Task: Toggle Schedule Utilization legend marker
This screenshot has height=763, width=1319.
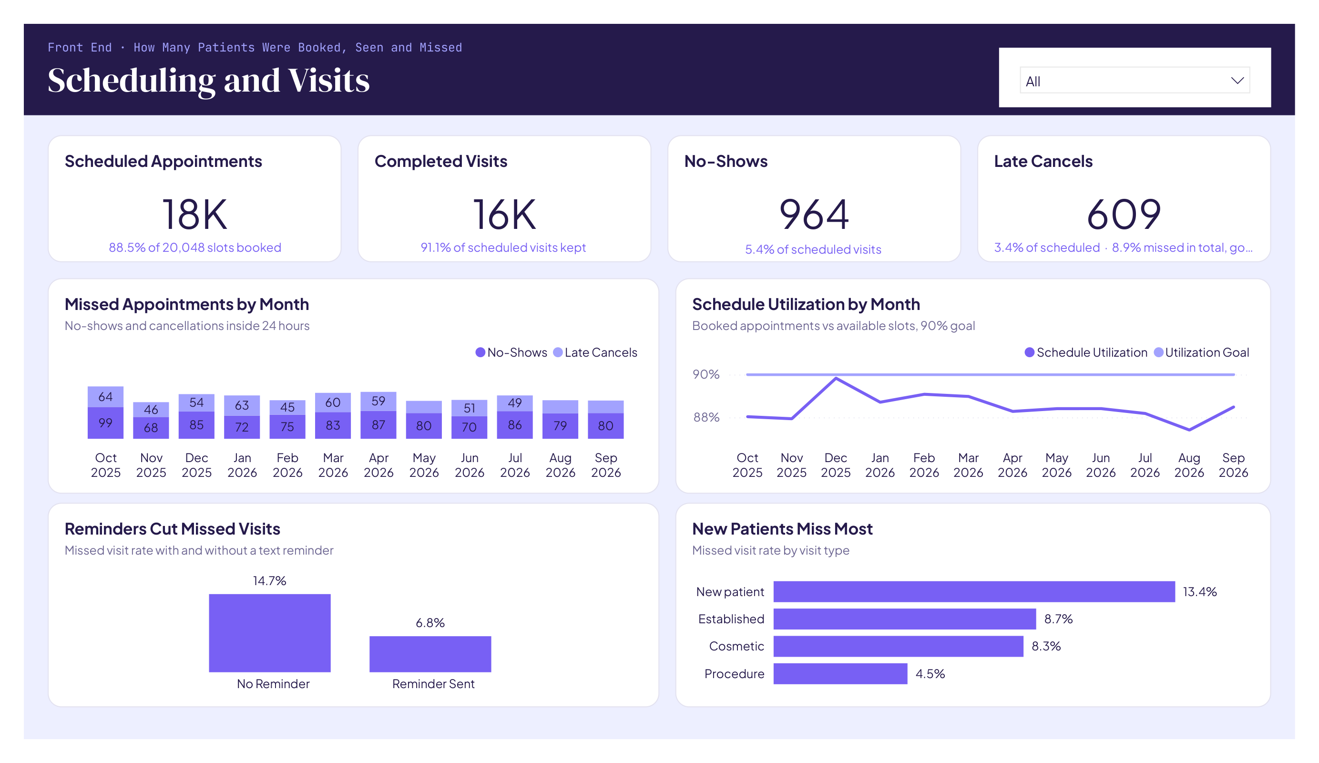Action: 1029,352
